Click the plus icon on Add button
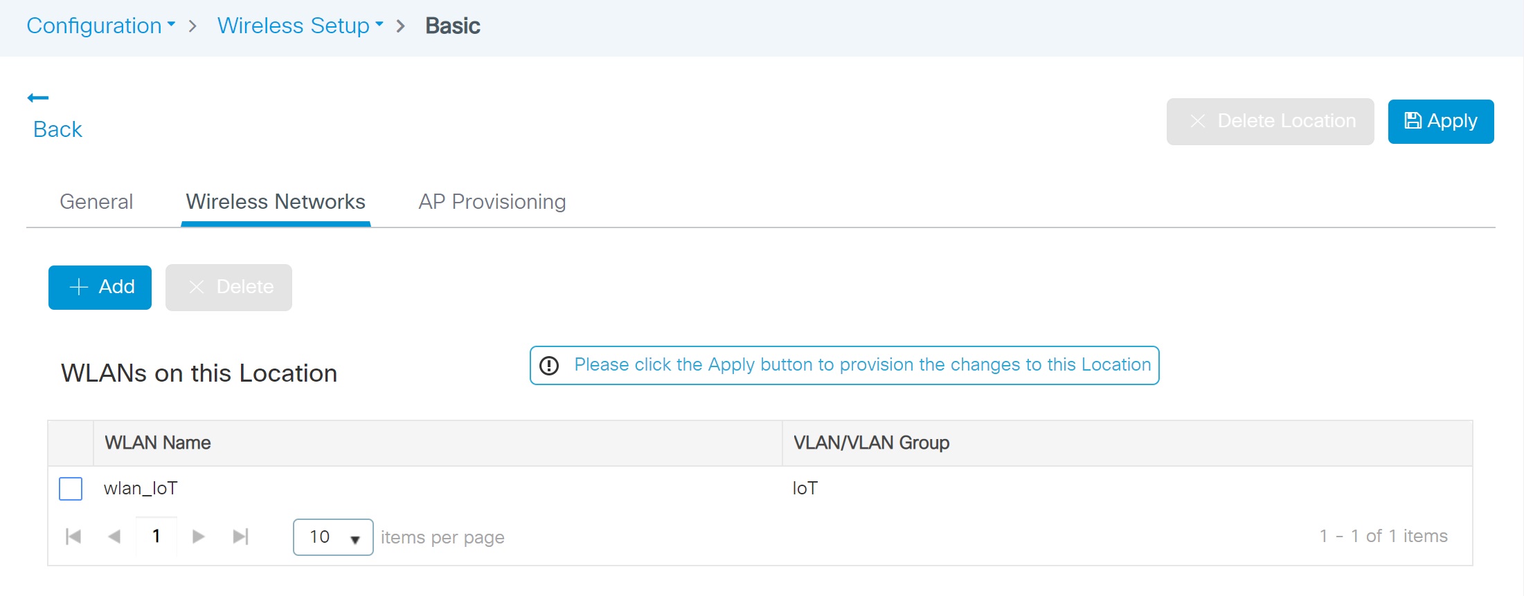The height and width of the screenshot is (596, 1524). click(79, 287)
